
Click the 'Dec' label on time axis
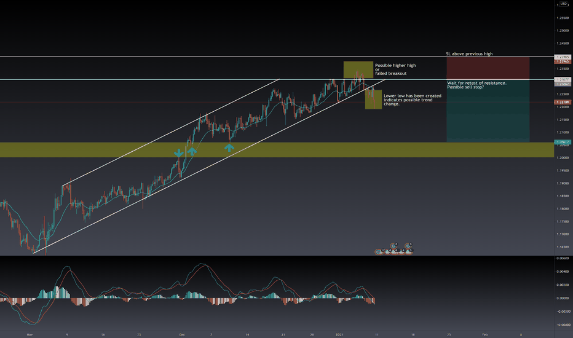pyautogui.click(x=182, y=334)
